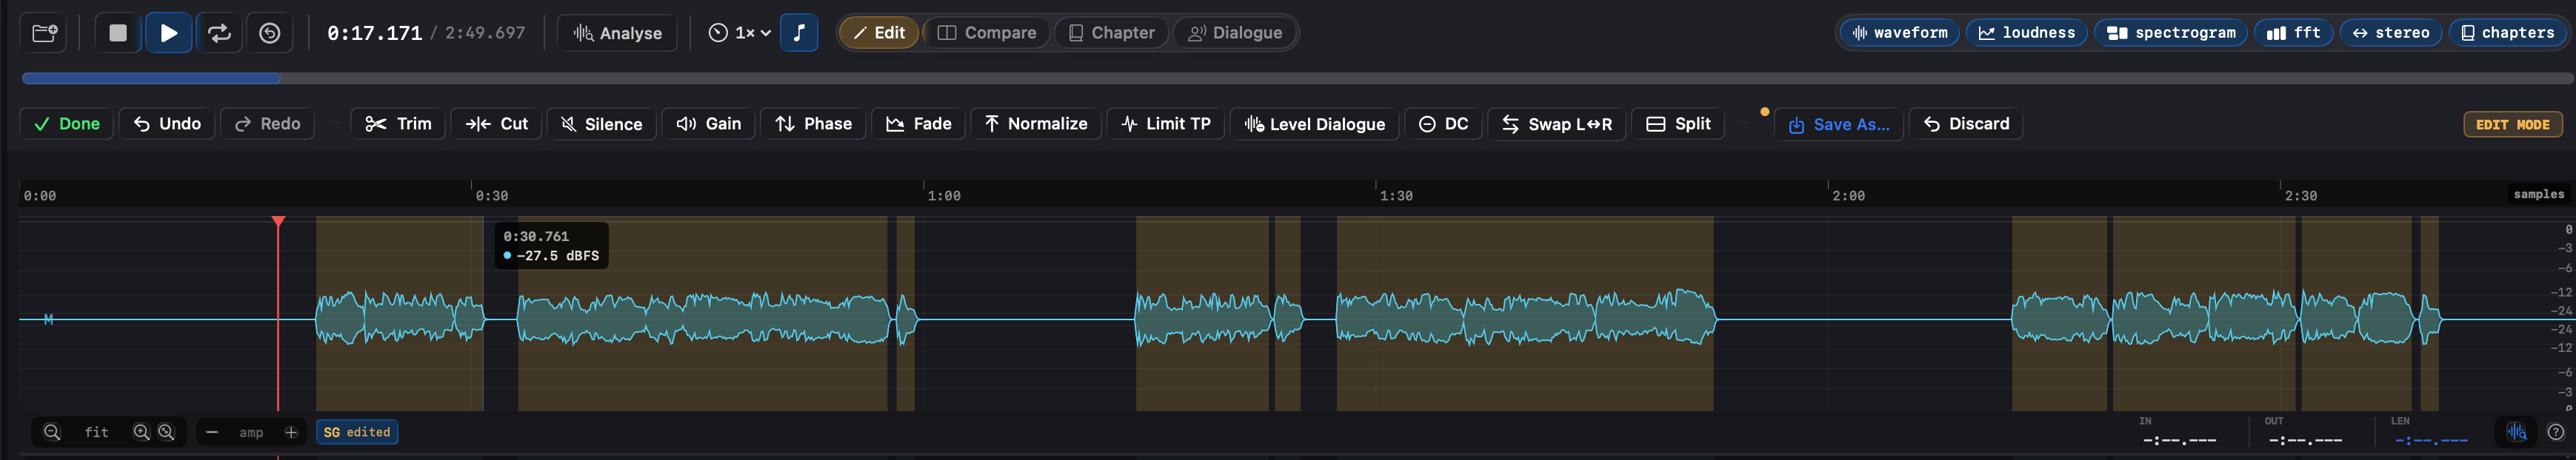Screen dimensions: 2576x460
Task: Split the audio with Split tool
Action: pos(1678,124)
